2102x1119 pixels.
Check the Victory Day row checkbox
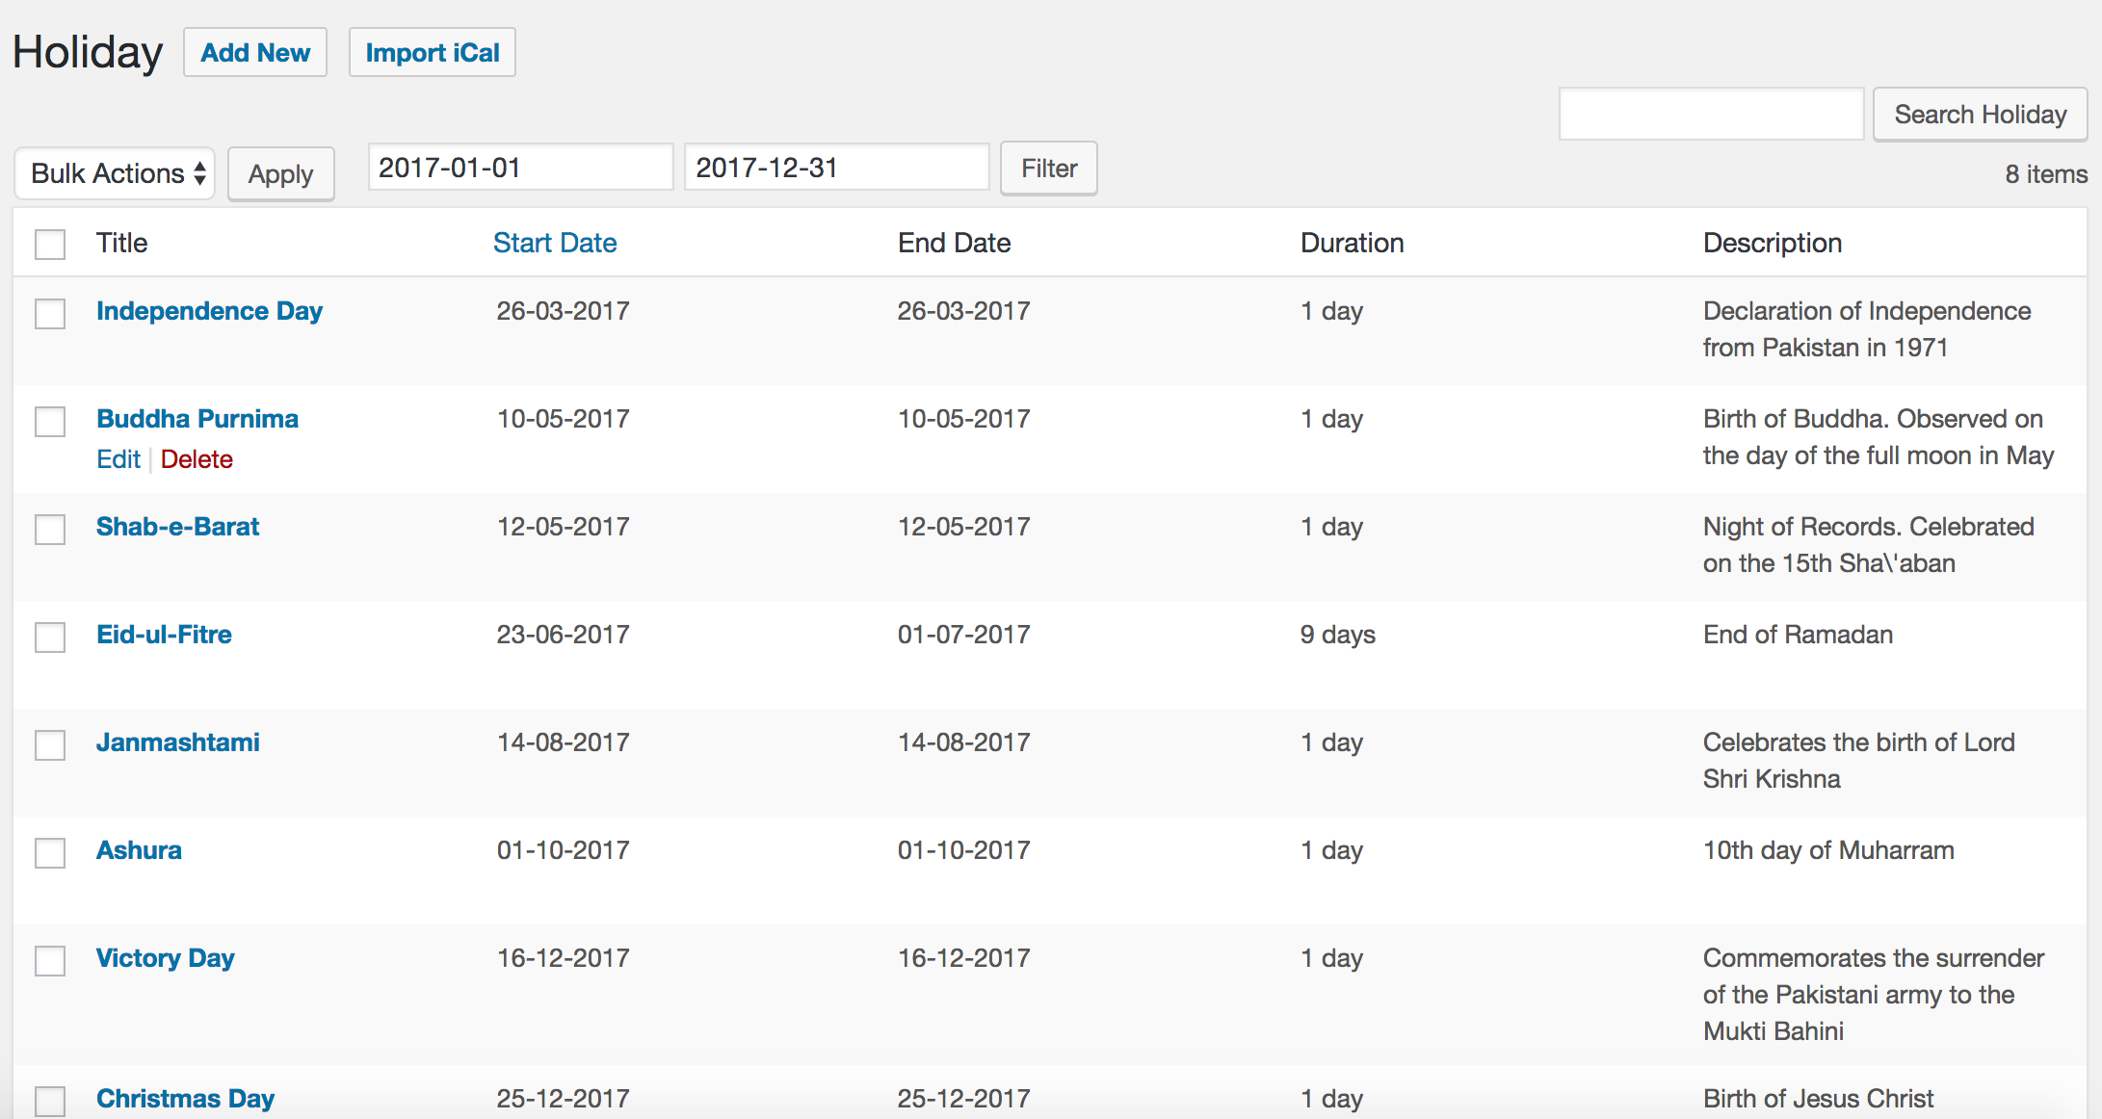click(50, 960)
